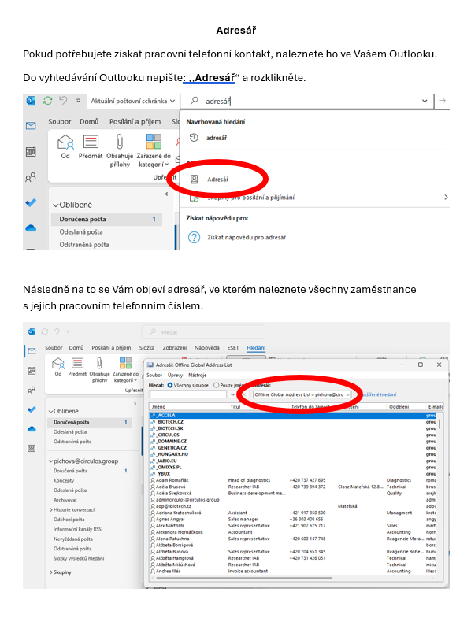Open 'Posílání a příjem' tab in upper screenshot
The image size is (471, 633).
pyautogui.click(x=135, y=121)
